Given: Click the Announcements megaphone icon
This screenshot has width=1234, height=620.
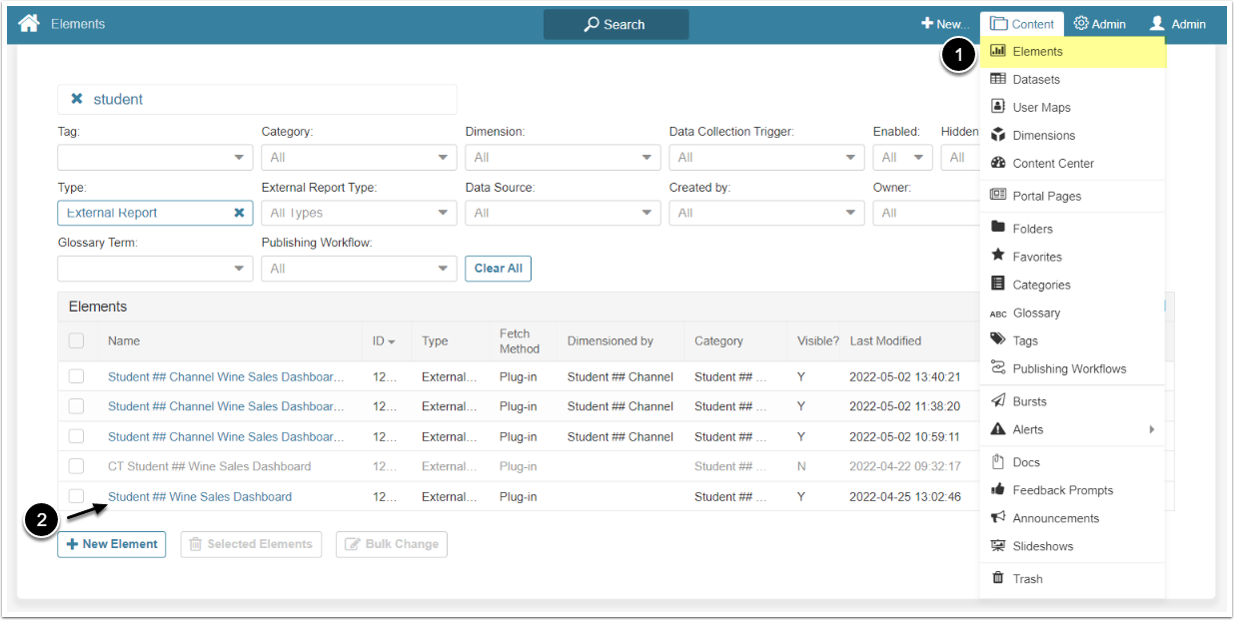Looking at the screenshot, I should click(x=997, y=518).
